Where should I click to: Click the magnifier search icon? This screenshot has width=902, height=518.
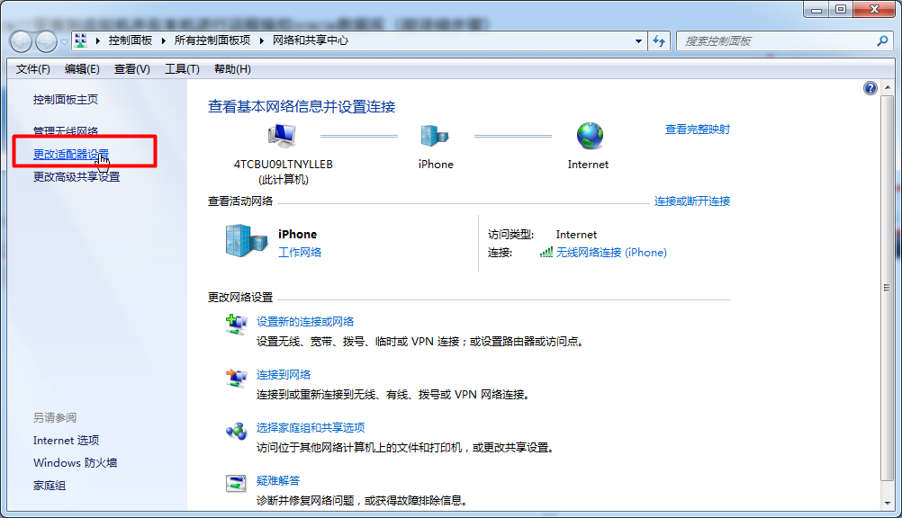(882, 40)
